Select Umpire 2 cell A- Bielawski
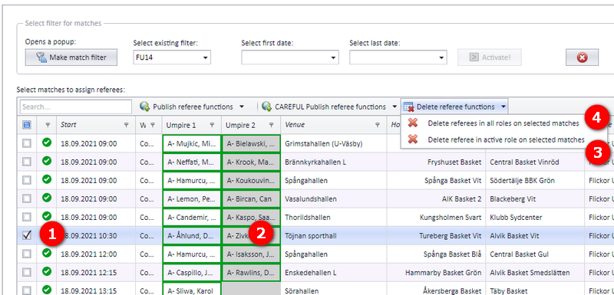This screenshot has height=295, width=614. click(x=251, y=143)
